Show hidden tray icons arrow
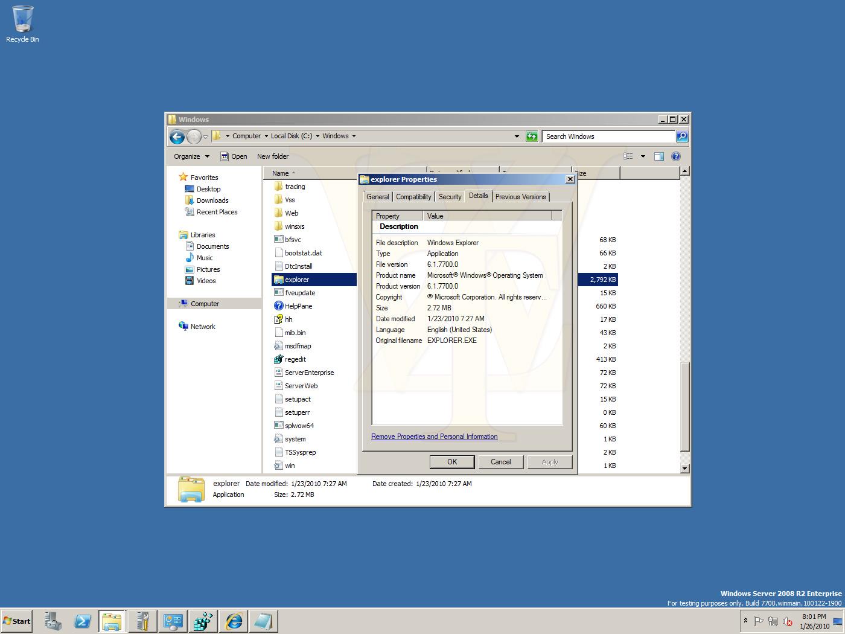The image size is (845, 634). coord(745,621)
